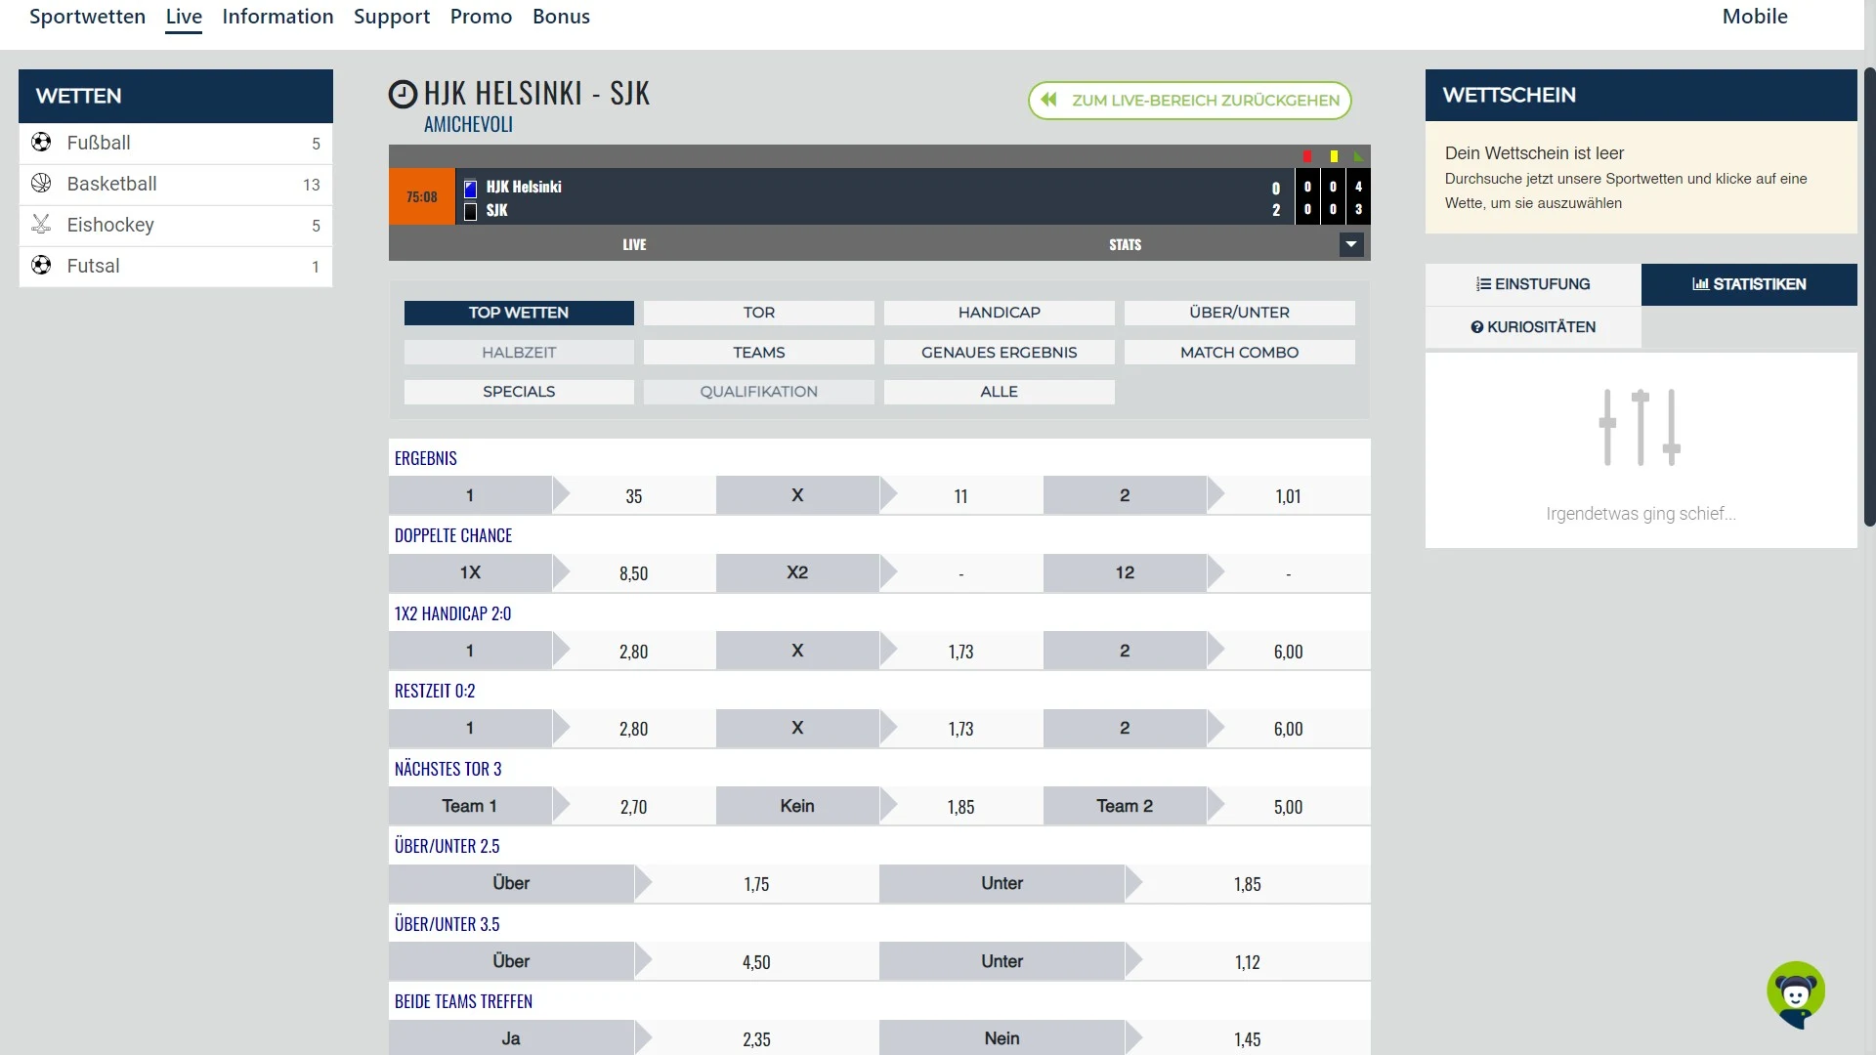The image size is (1876, 1055).
Task: Select the Alle filter
Action: 999,392
